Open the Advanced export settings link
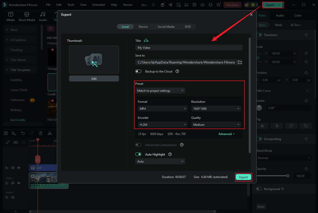318x213 pixels. (226, 134)
